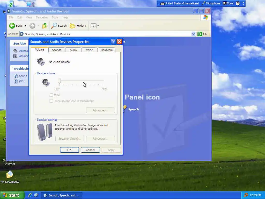Open the Sound troubleshooter help icon

click(x=16, y=76)
